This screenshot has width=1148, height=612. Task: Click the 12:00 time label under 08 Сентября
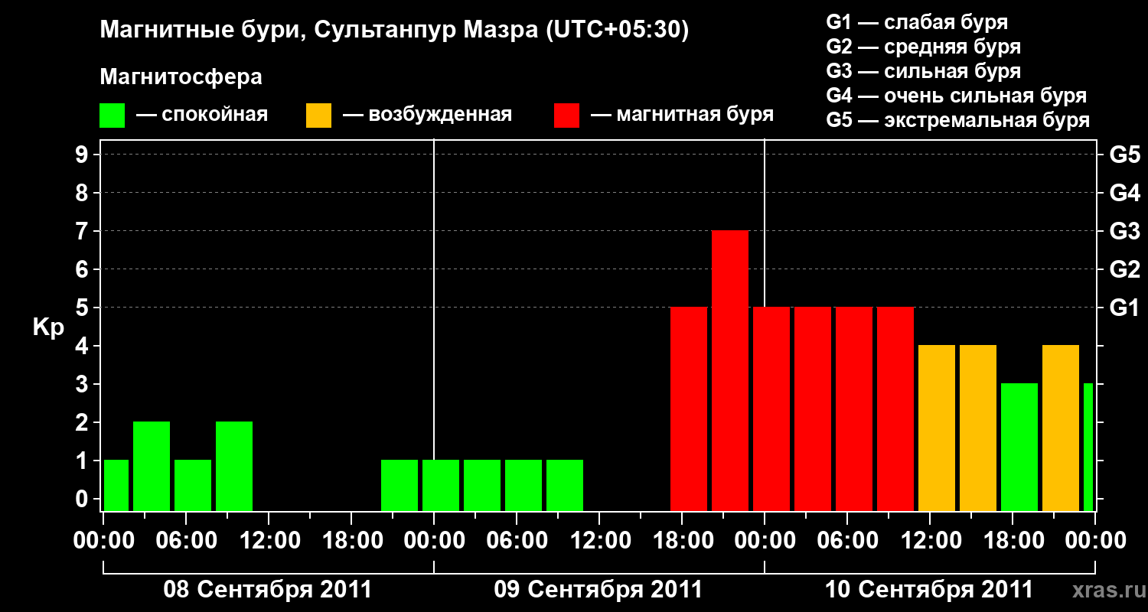[x=269, y=541]
